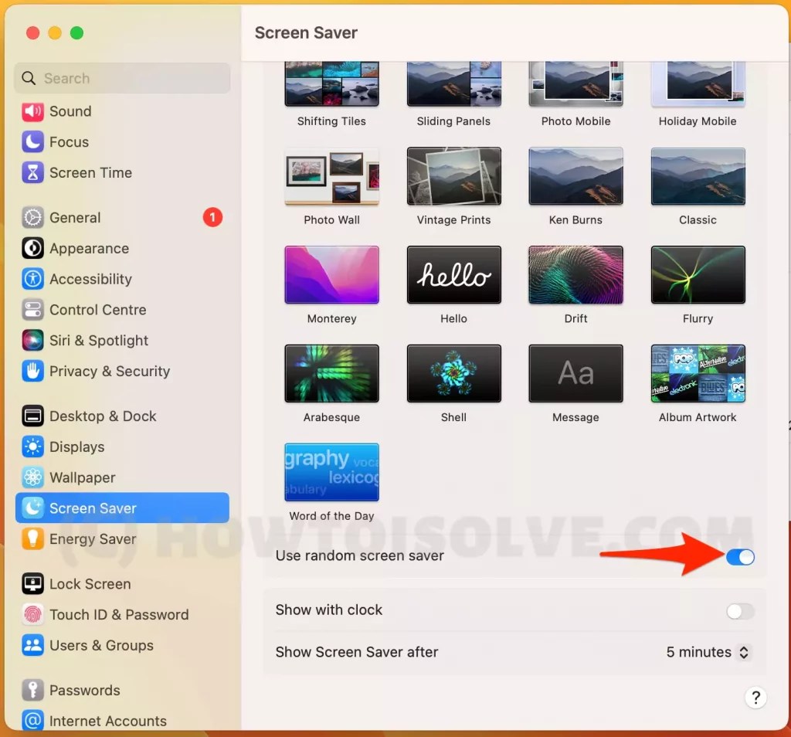This screenshot has height=737, width=791.
Task: Disable random screen saver
Action: (739, 556)
